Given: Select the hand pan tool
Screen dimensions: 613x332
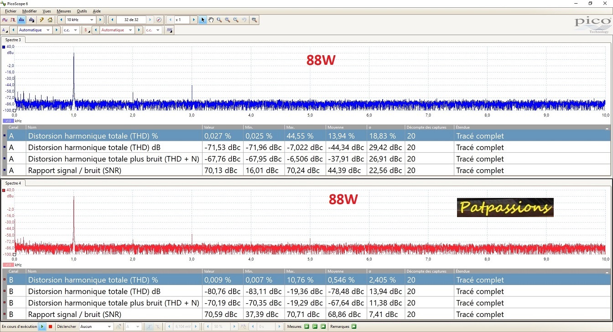Looking at the screenshot, I should click(x=211, y=20).
